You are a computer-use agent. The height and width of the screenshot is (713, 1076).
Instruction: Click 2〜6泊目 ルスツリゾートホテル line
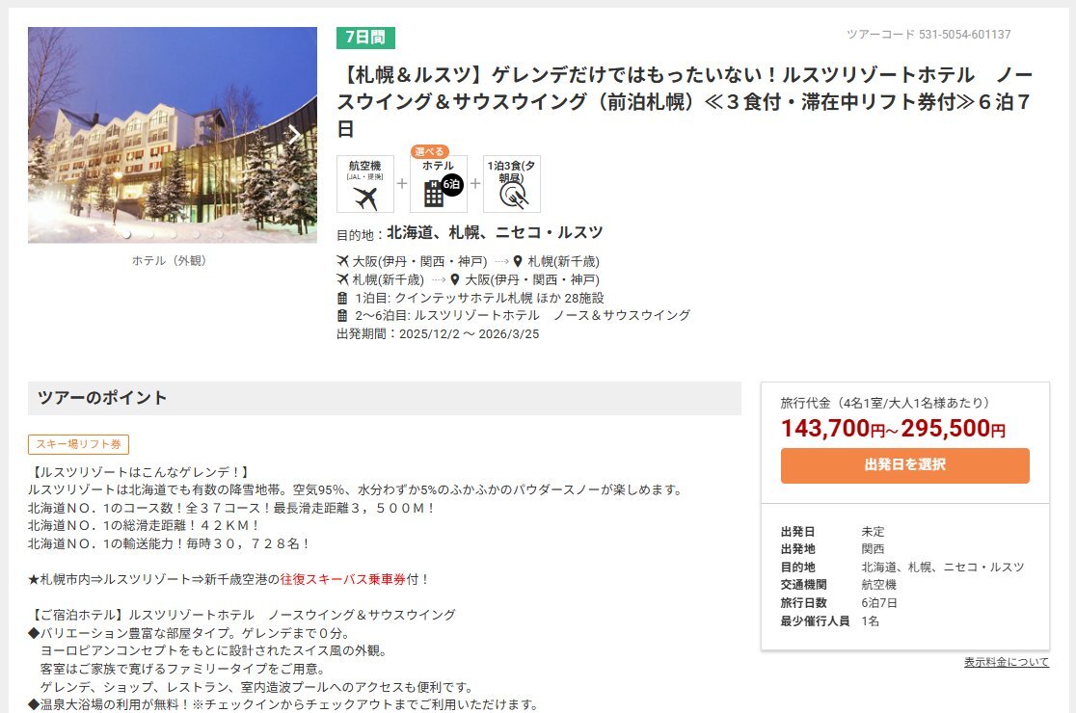click(x=523, y=315)
